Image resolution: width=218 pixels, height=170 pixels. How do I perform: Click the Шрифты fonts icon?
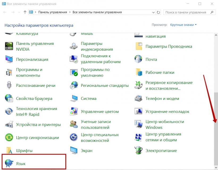(9, 150)
